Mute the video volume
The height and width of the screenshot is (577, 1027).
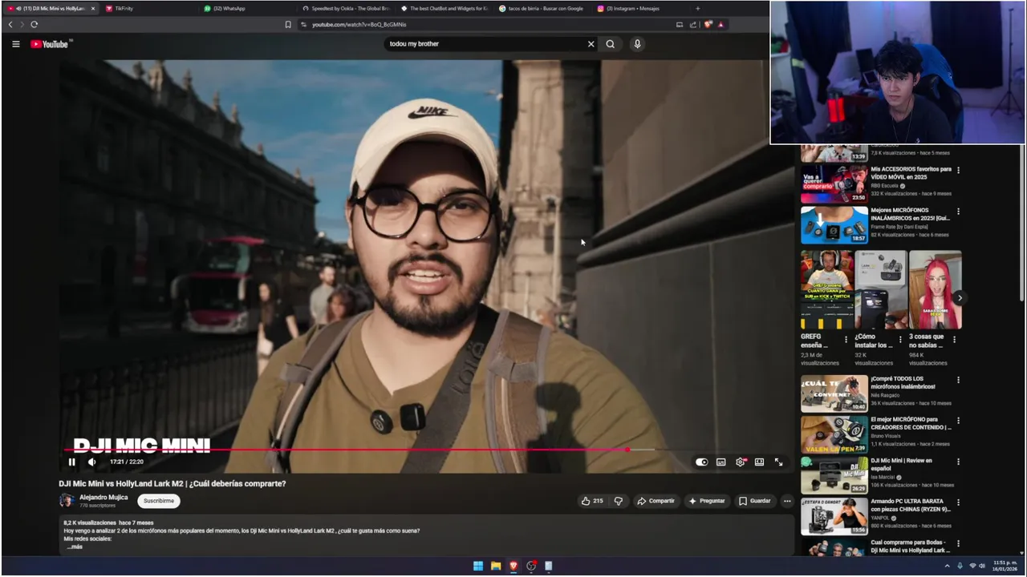click(91, 462)
